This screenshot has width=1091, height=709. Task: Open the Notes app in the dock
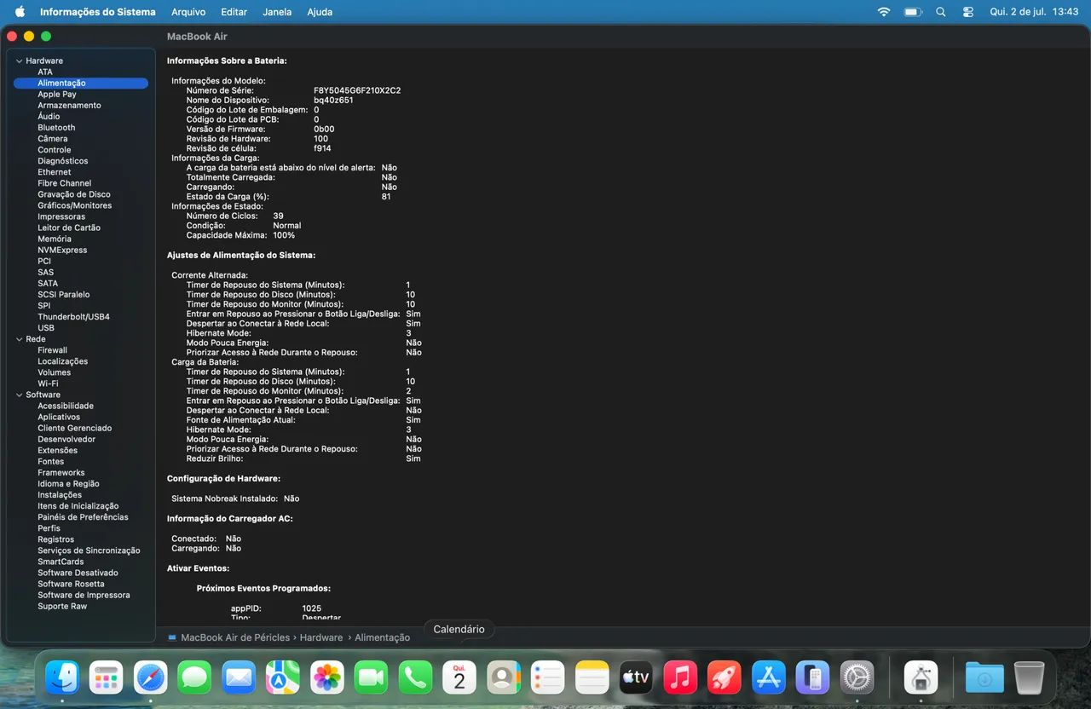(x=592, y=678)
